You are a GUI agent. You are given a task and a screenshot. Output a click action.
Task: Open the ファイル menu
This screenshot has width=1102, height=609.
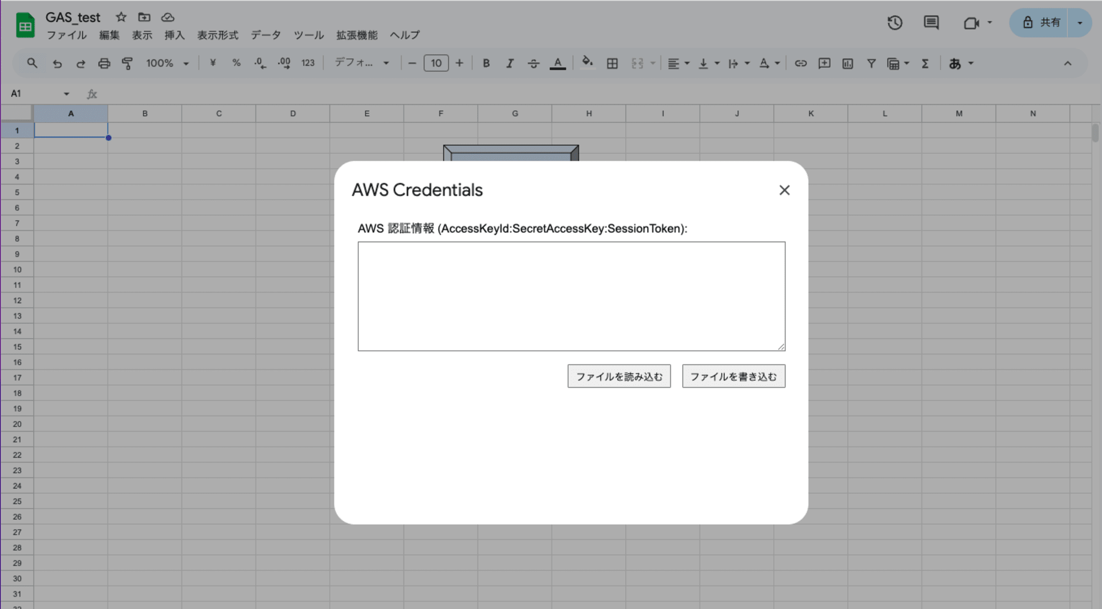tap(66, 35)
